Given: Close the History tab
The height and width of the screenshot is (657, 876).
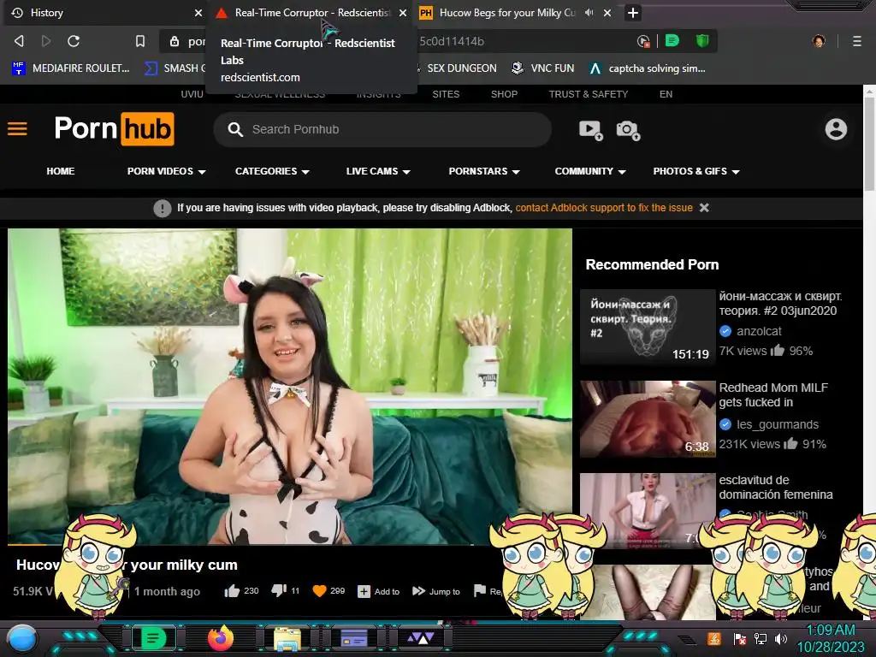Looking at the screenshot, I should point(198,13).
